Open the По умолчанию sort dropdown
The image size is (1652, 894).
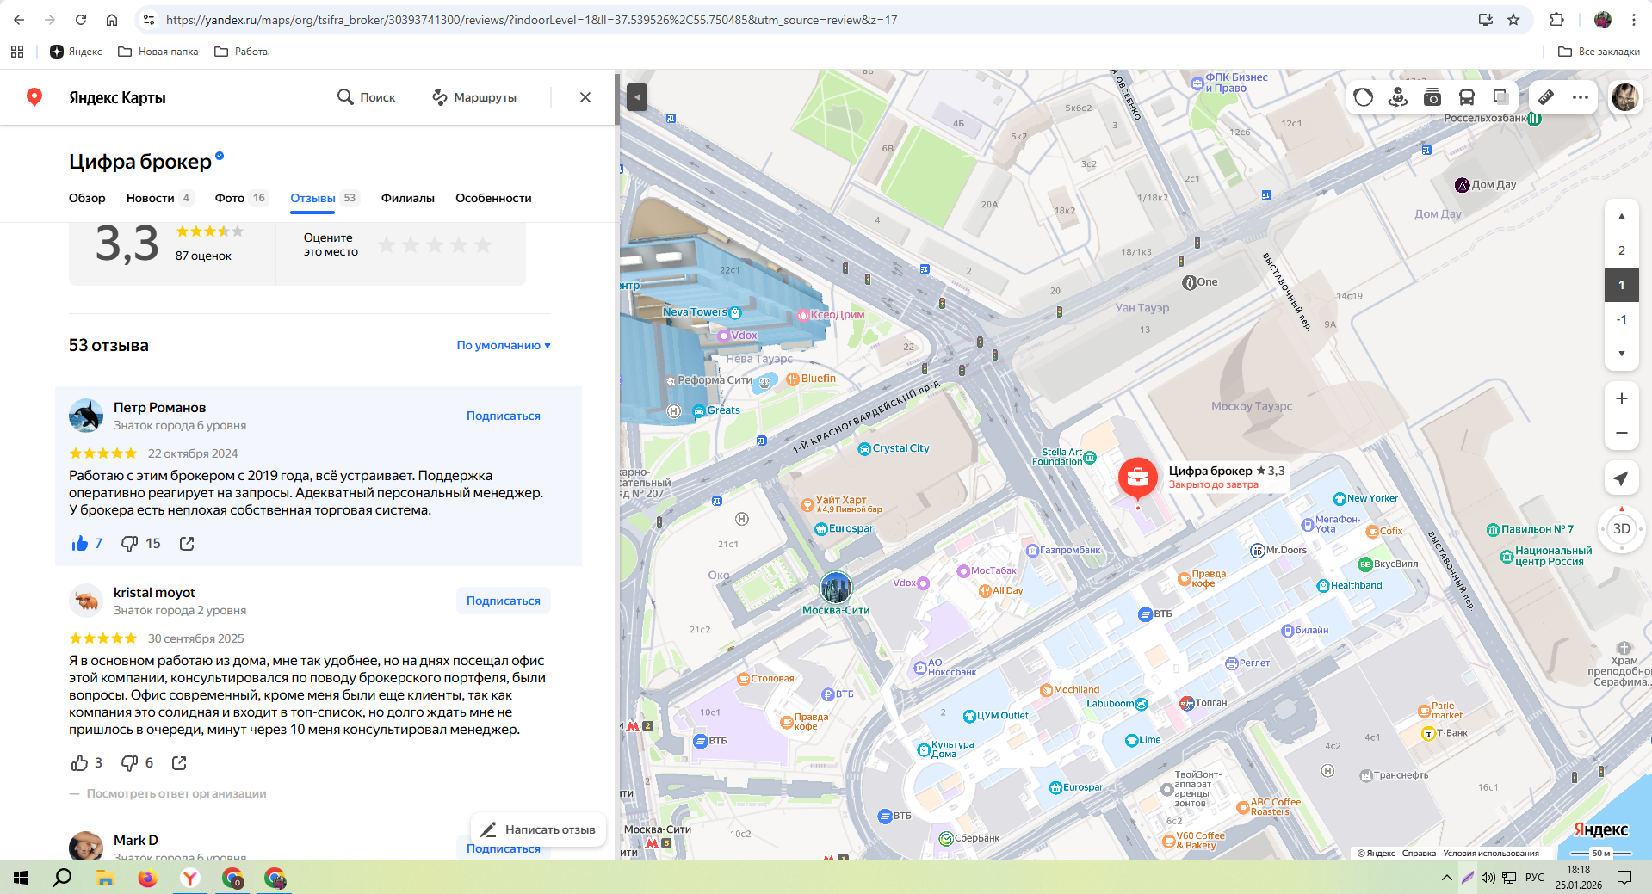coord(504,346)
